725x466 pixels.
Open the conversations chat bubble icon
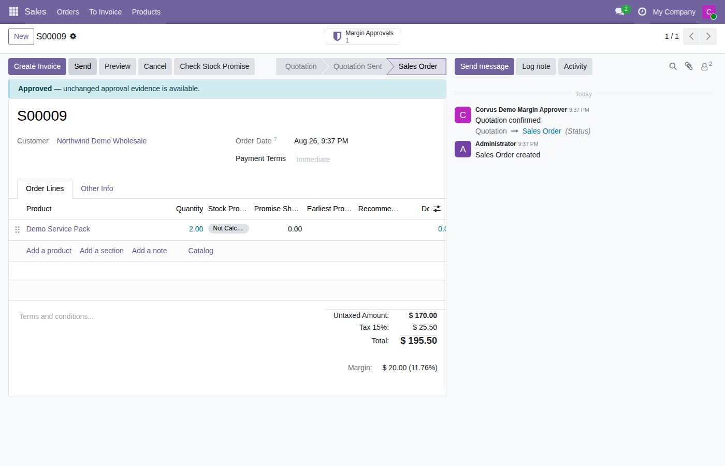click(x=620, y=11)
